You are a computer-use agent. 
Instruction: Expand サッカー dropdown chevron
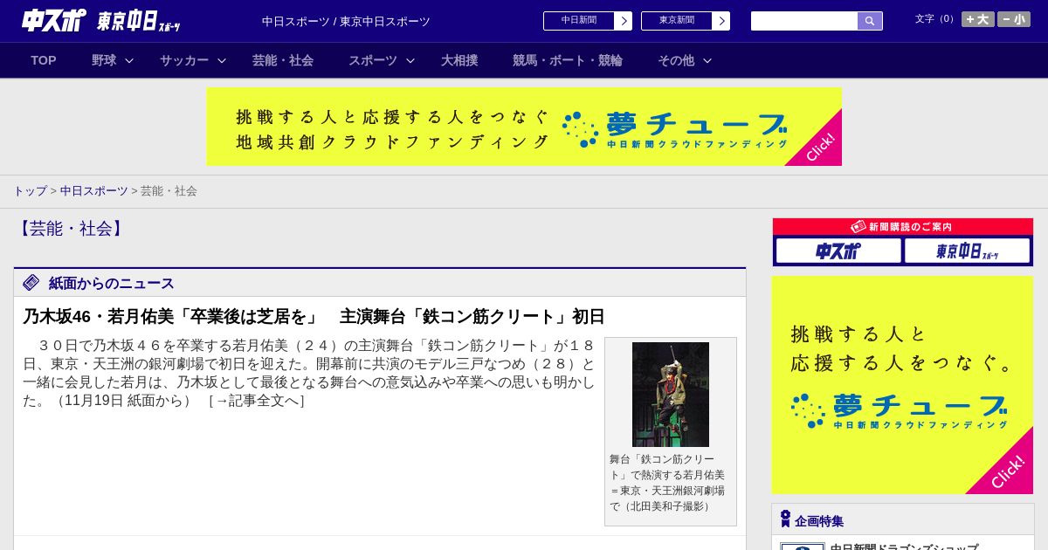click(222, 60)
